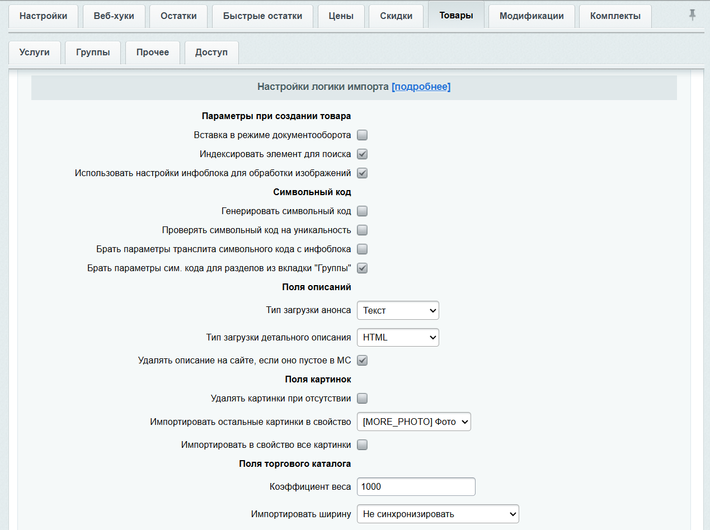Image resolution: width=710 pixels, height=530 pixels.
Task: Toggle 'Удалять картинки при отсутствии' checkbox
Action: (362, 398)
